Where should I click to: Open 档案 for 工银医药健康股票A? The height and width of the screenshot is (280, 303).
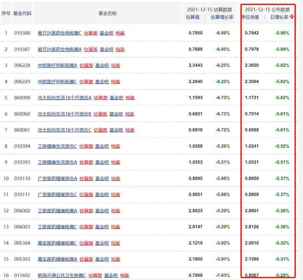(x=116, y=211)
